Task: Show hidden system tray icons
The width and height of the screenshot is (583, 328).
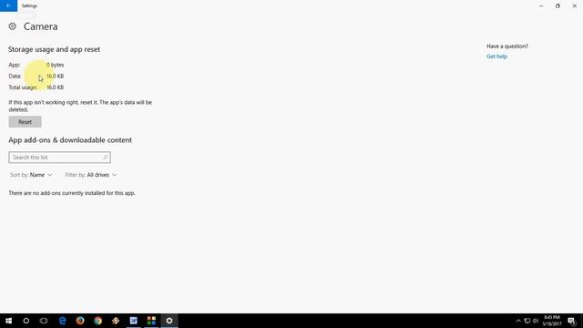Action: [x=518, y=321]
